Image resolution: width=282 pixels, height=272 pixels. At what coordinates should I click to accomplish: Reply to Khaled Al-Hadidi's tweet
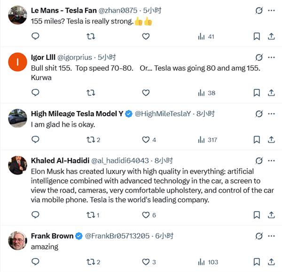(35, 215)
